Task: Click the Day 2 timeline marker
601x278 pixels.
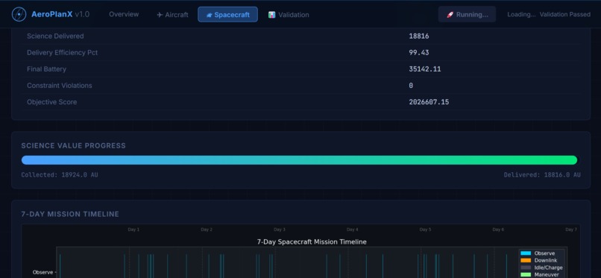Action: (207, 230)
